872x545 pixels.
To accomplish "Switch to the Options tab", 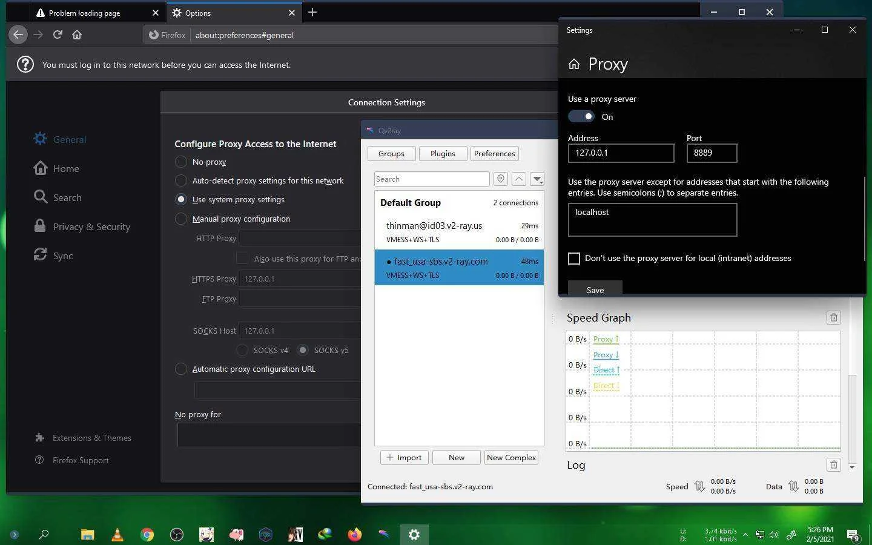I will coord(233,13).
